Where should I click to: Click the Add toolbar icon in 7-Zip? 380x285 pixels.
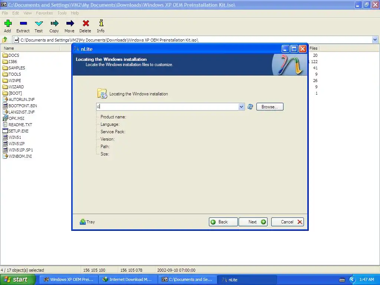coord(7,26)
